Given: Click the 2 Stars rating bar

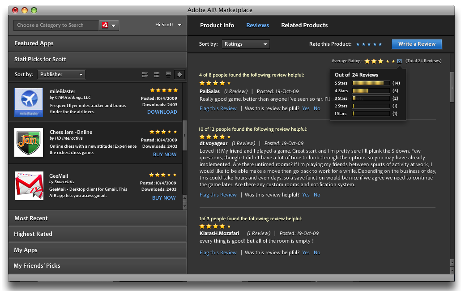Looking at the screenshot, I should click(x=371, y=106).
